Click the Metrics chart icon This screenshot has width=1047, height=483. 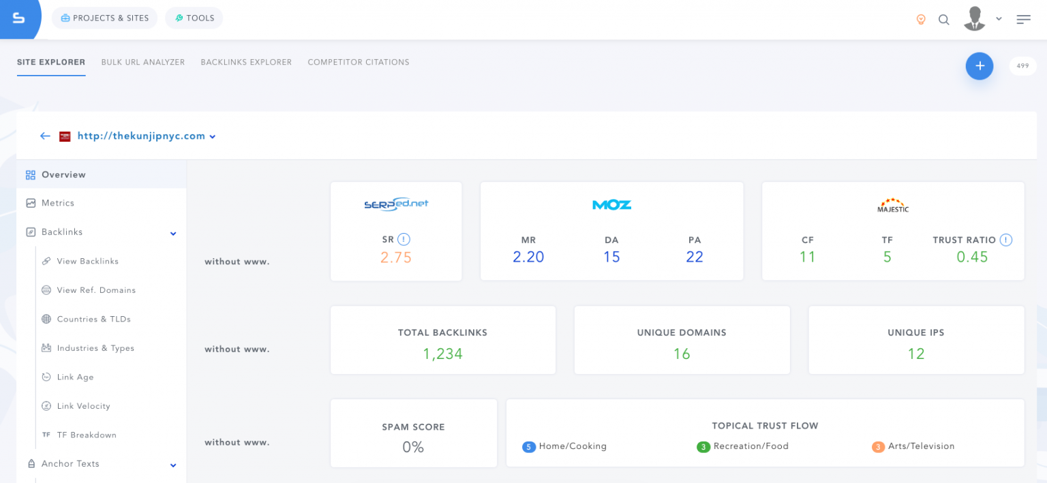[x=31, y=203]
